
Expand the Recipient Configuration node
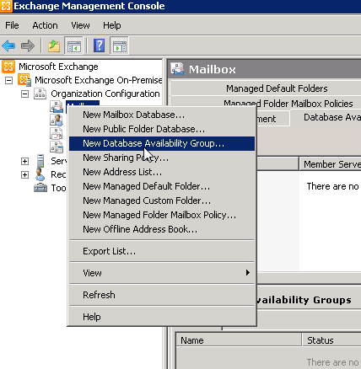(24, 174)
